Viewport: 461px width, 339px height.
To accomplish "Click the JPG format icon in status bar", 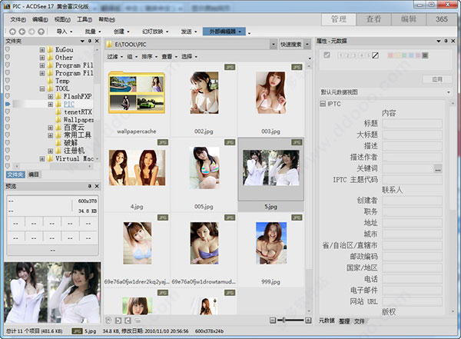I will pos(78,331).
